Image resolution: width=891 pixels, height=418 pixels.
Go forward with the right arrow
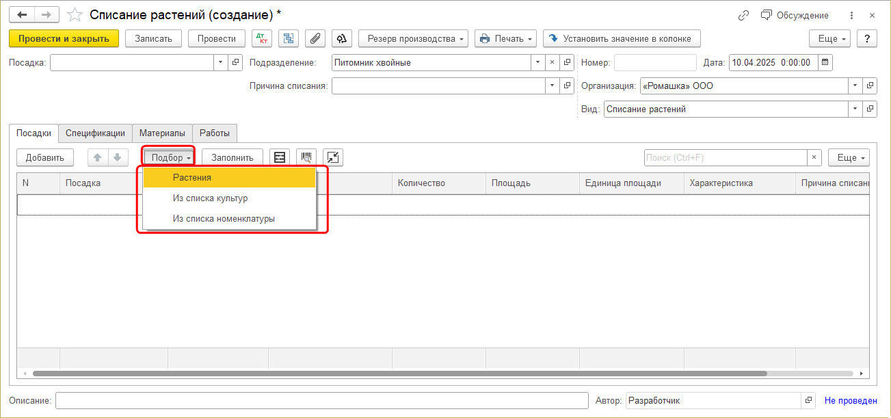click(46, 15)
